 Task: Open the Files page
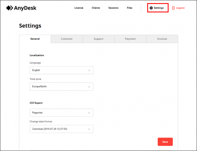[x=130, y=8]
